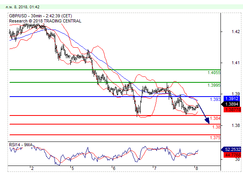Click the 1.42 price axis label

click(x=235, y=32)
